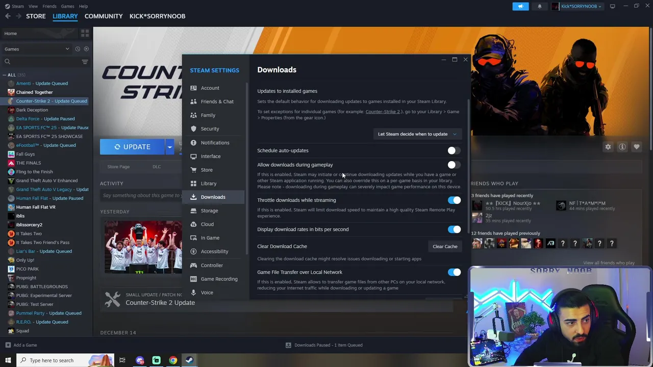This screenshot has width=653, height=367.
Task: Open Steam from the Windows taskbar
Action: [x=189, y=360]
